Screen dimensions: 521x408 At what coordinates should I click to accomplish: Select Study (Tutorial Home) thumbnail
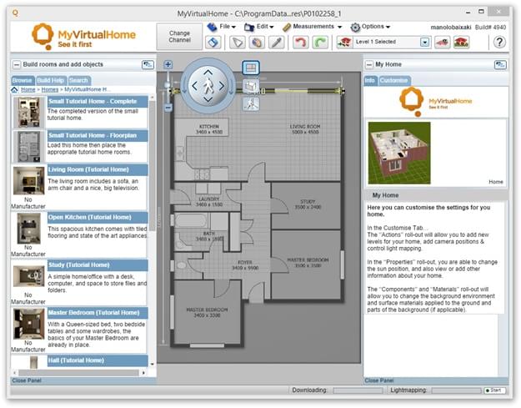(x=29, y=276)
